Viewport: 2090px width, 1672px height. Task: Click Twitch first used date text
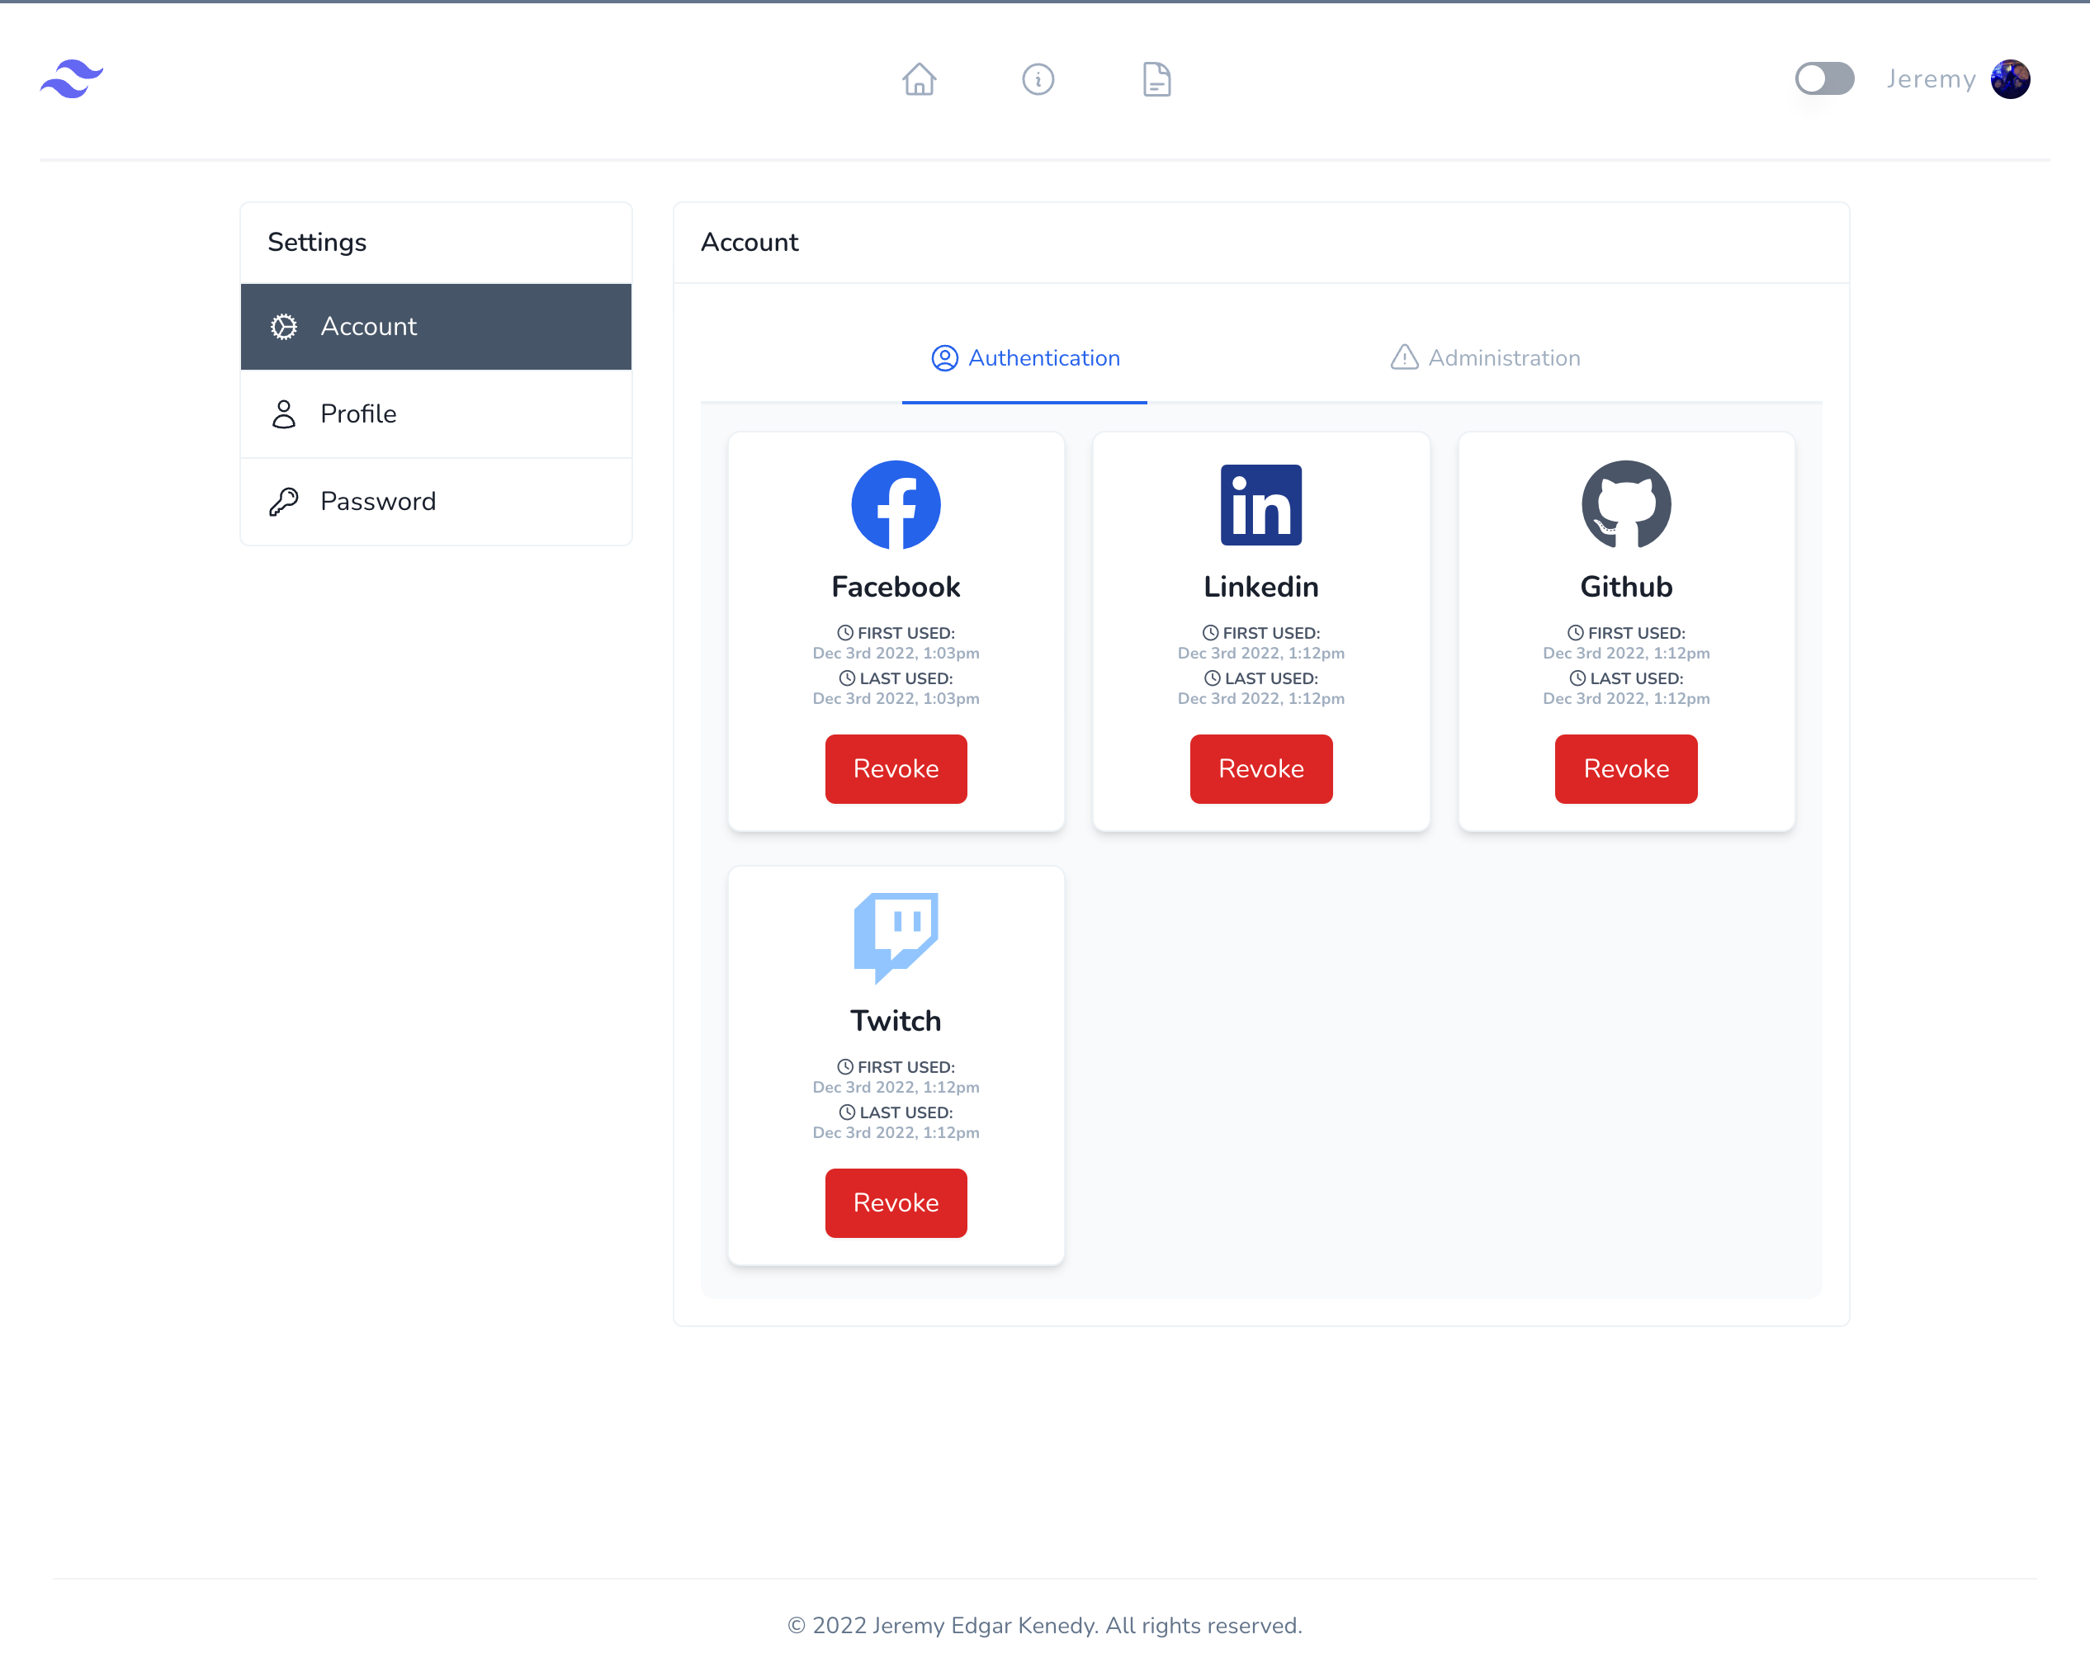click(x=896, y=1088)
